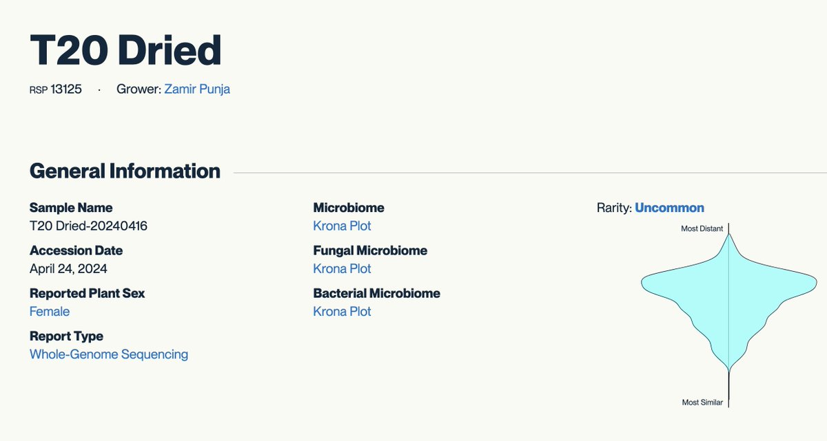Click the April 24, 2024 accession date
This screenshot has height=441, width=827.
(x=68, y=268)
